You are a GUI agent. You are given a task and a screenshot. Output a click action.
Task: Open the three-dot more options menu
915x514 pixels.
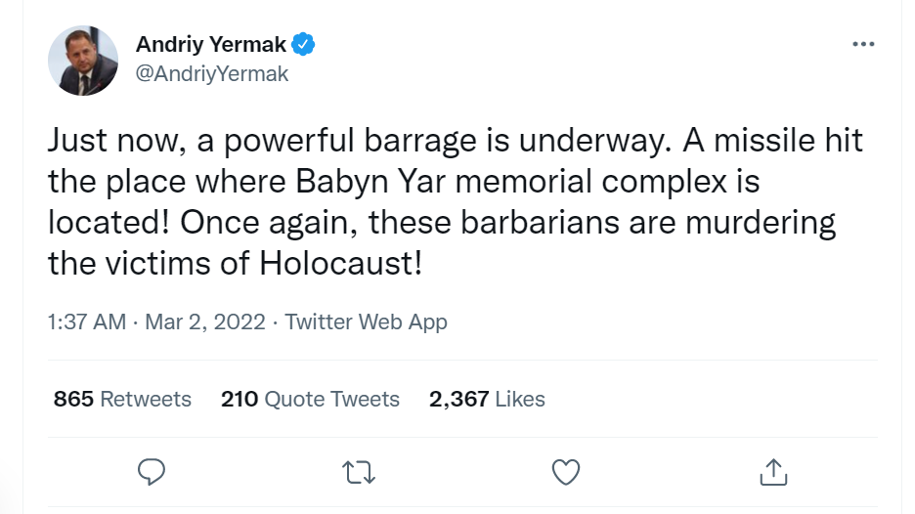(x=863, y=44)
